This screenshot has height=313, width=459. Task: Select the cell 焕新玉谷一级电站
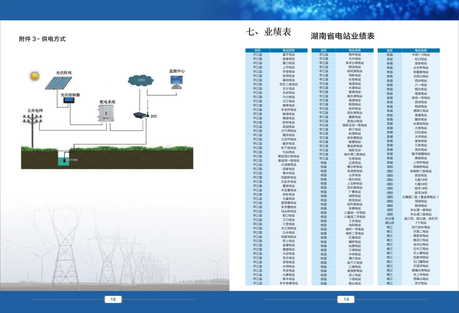pyautogui.click(x=355, y=125)
